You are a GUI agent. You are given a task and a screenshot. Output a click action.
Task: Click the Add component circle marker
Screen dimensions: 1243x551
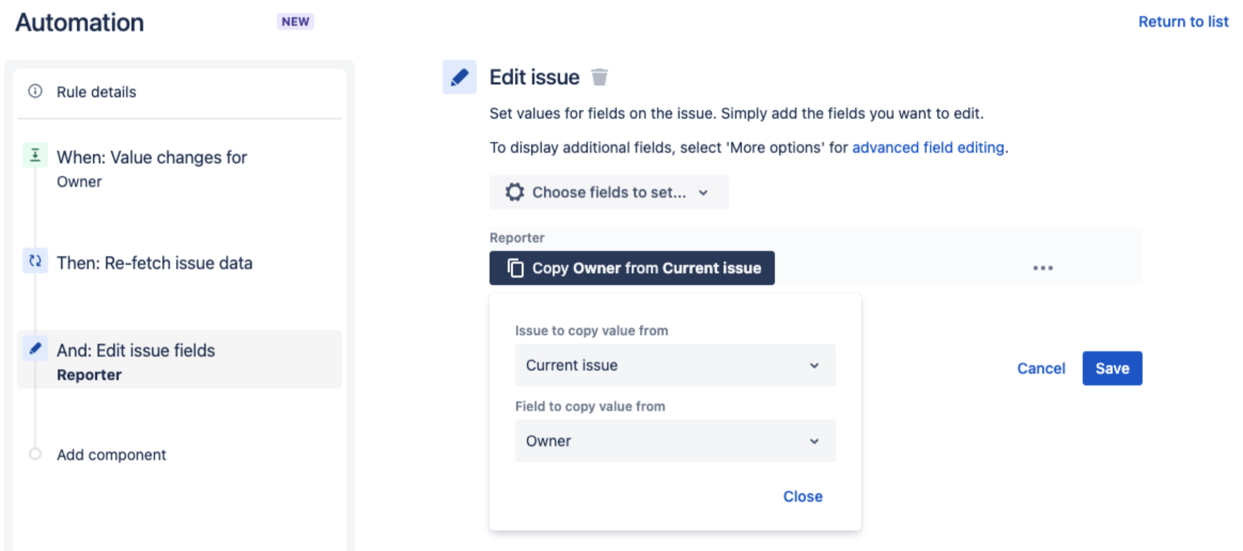35,454
